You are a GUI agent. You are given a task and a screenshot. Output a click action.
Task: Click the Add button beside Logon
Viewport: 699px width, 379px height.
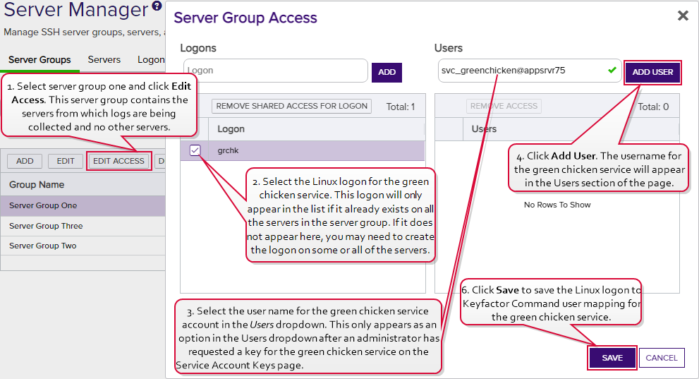pos(387,72)
